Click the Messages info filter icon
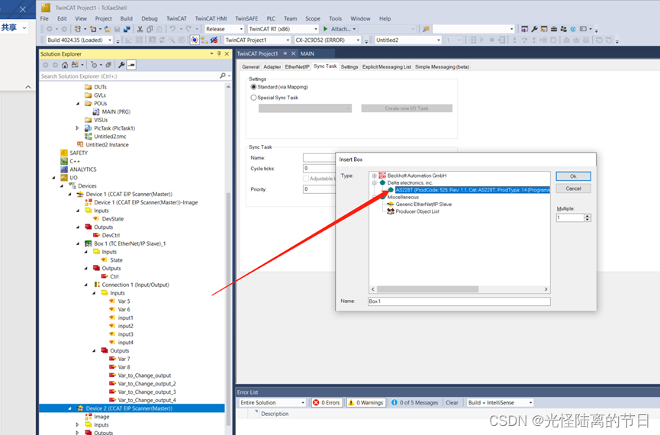Image resolution: width=660 pixels, height=435 pixels. (x=394, y=403)
